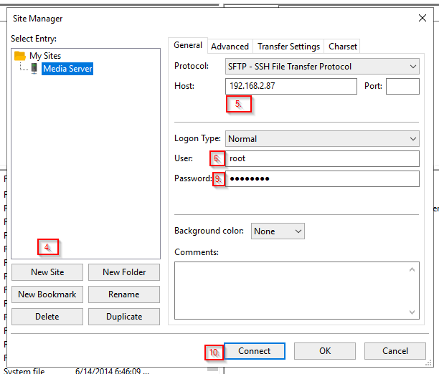Click the My Sites folder icon

tap(20, 56)
